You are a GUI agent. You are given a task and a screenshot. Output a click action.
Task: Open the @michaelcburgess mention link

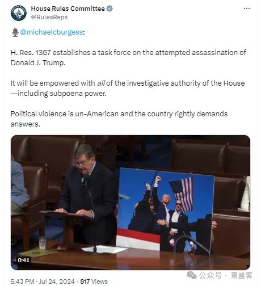52,32
